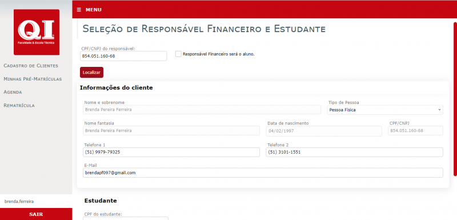Check Responsável Financeiro será o aluno
The height and width of the screenshot is (220, 457).
pyautogui.click(x=178, y=54)
